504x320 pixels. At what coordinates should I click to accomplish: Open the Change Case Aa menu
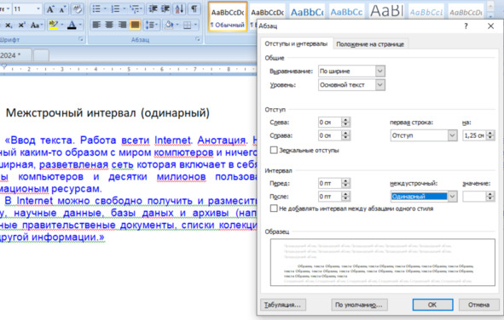[36, 25]
